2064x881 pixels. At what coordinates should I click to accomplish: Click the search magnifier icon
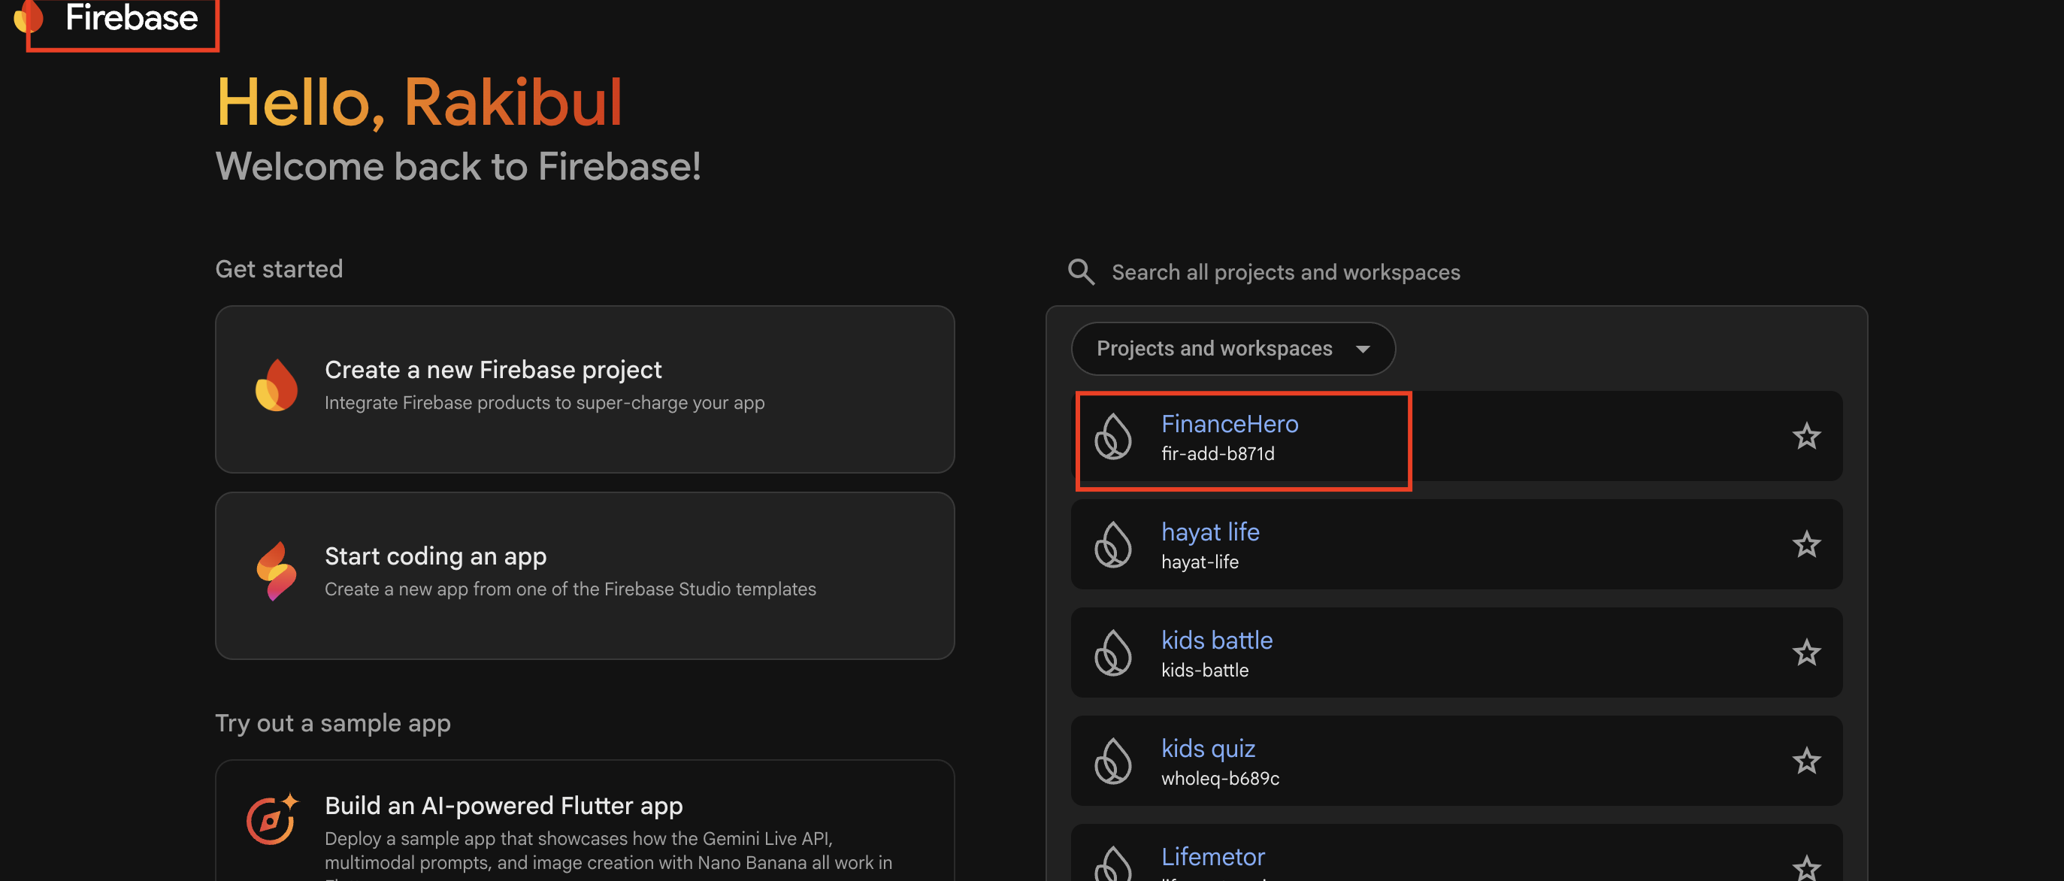pyautogui.click(x=1081, y=272)
